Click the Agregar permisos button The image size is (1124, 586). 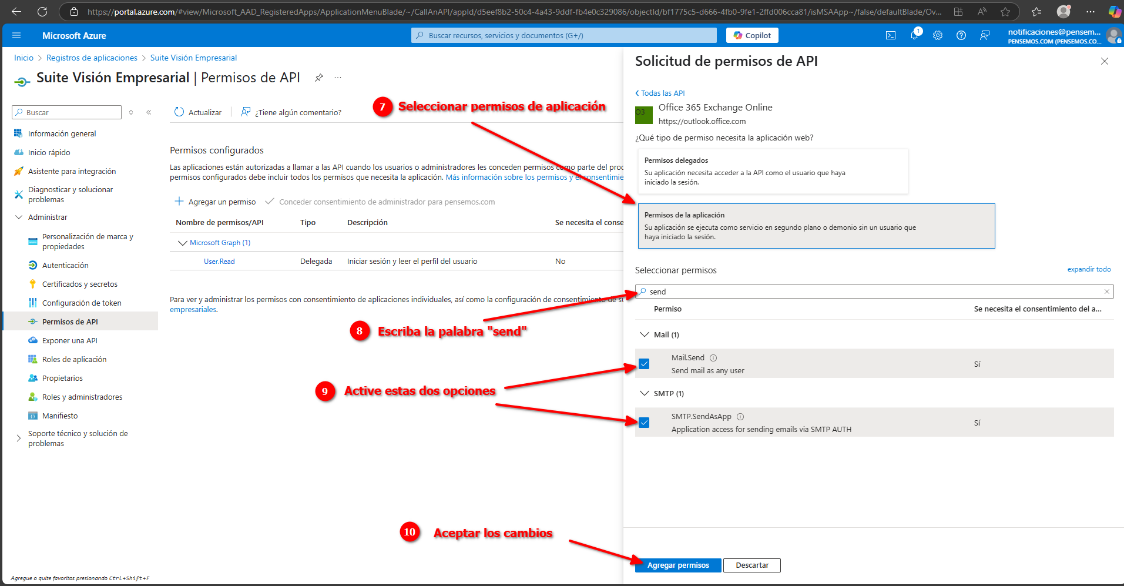point(678,565)
